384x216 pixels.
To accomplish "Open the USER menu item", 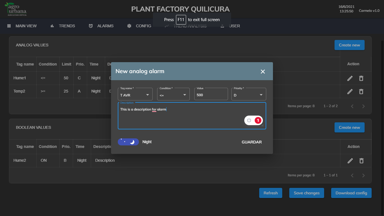I will [234, 26].
